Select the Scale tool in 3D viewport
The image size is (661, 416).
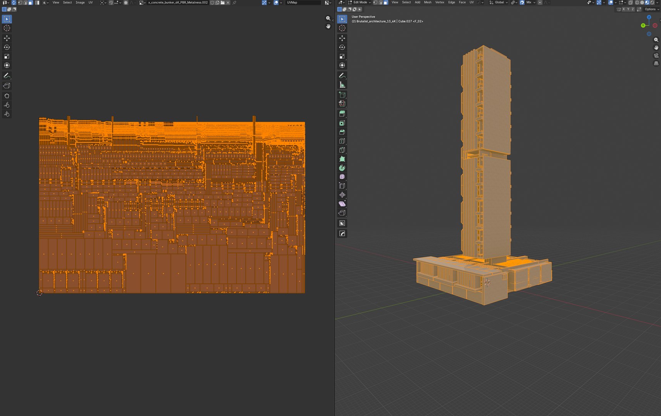coord(342,56)
